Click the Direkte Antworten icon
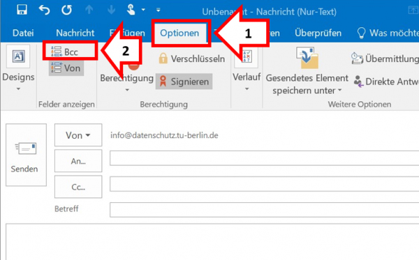Screen dimensions: 419x260 (359, 81)
